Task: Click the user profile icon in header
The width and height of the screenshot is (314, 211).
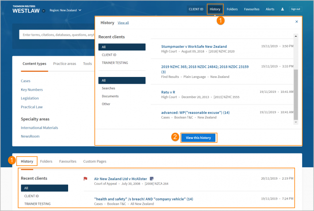Action: pos(282,9)
